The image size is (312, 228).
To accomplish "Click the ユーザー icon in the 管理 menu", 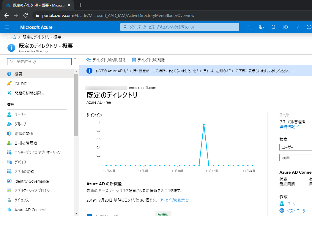I will [x=9, y=115].
